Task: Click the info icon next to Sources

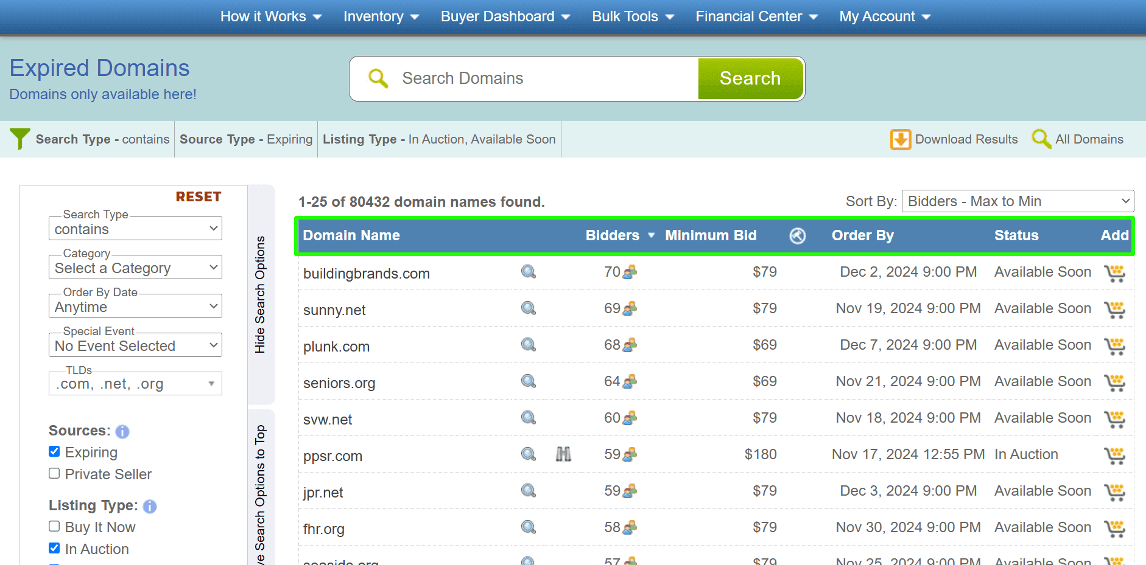Action: tap(122, 432)
